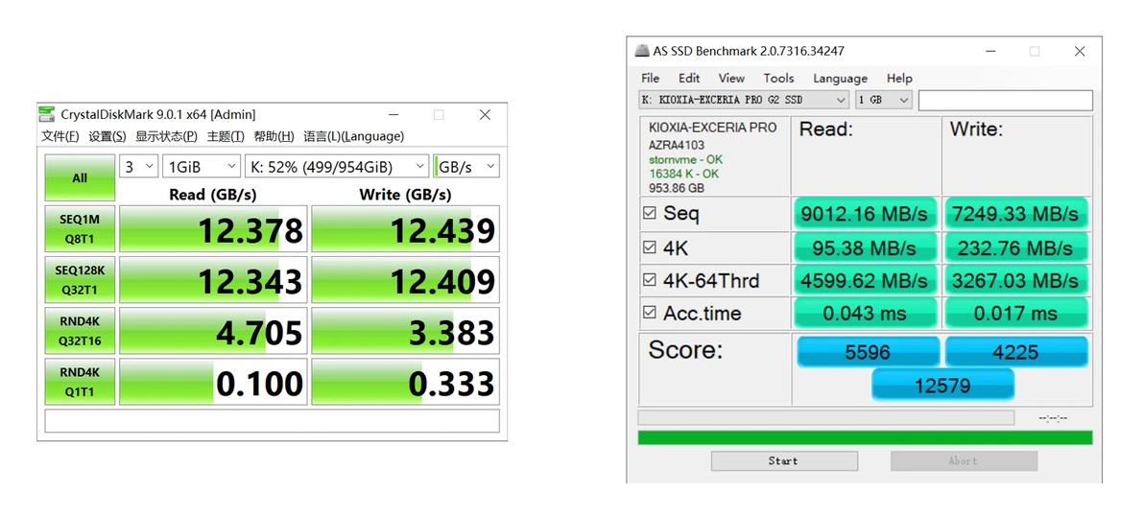The width and height of the screenshot is (1144, 517).
Task: Click the empty text field beside 1 GB
Action: point(1006,100)
